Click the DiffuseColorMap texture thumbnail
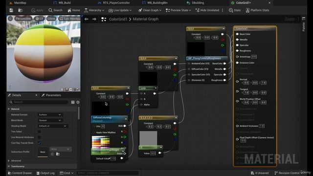313x176 pixels. (x=101, y=142)
